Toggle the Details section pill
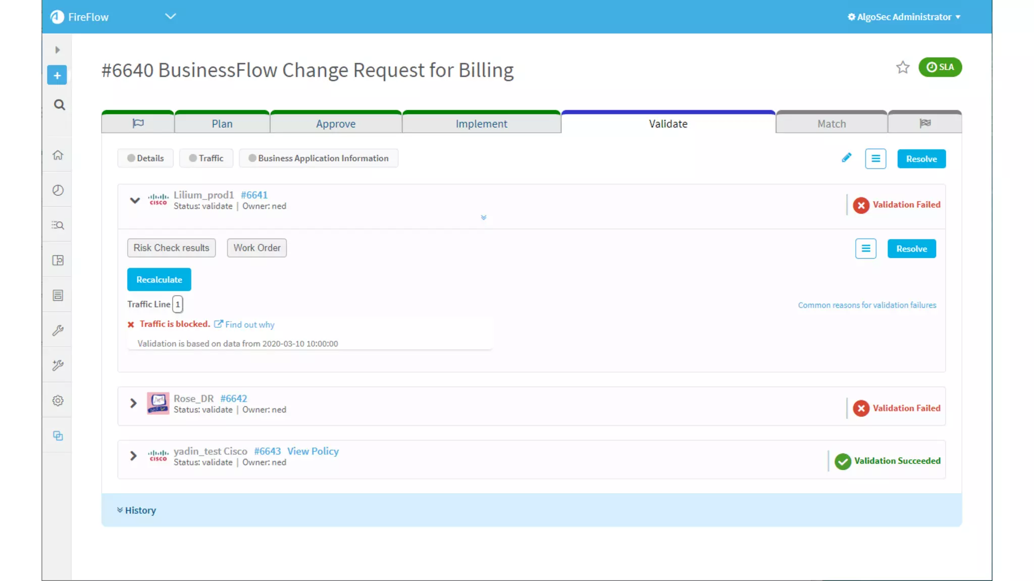Screen dimensions: 1034x581 145,158
